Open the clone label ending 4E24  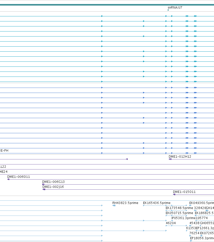(x=4, y=172)
